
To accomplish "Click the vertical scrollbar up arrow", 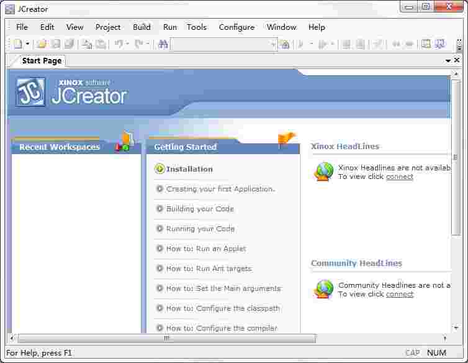I will (456, 73).
